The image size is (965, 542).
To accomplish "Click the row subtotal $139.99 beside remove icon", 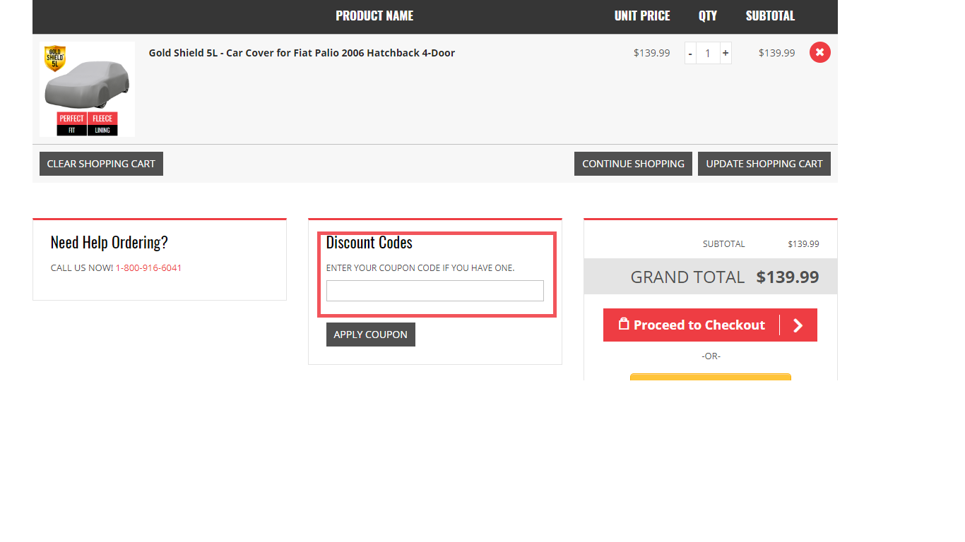I will pyautogui.click(x=776, y=53).
